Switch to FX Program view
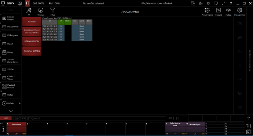This screenshot has height=136, width=253. [11, 35]
